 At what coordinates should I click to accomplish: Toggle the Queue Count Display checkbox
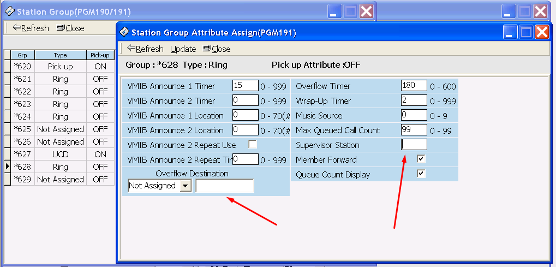point(421,174)
